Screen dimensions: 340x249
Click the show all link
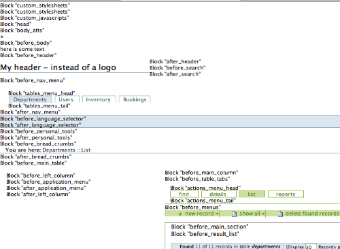250,214
